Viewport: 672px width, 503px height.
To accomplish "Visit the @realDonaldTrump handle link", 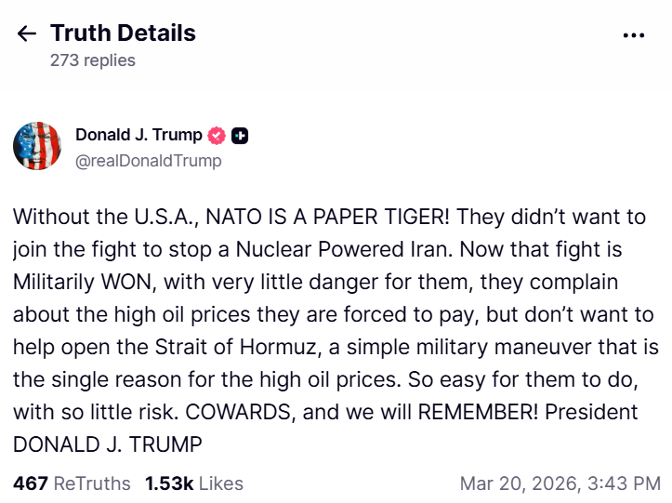I will [148, 161].
